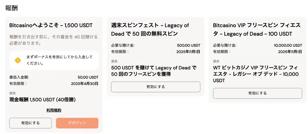Select the 週末スピンフェスト card title

click(150, 29)
